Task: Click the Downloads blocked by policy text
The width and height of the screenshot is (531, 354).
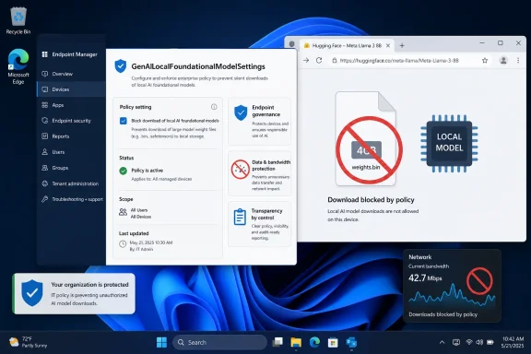Action: [x=442, y=314]
